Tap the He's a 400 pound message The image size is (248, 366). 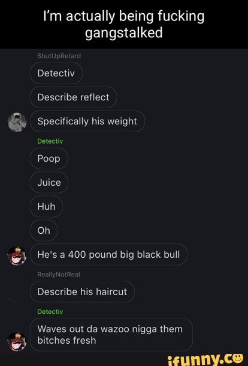pyautogui.click(x=108, y=255)
